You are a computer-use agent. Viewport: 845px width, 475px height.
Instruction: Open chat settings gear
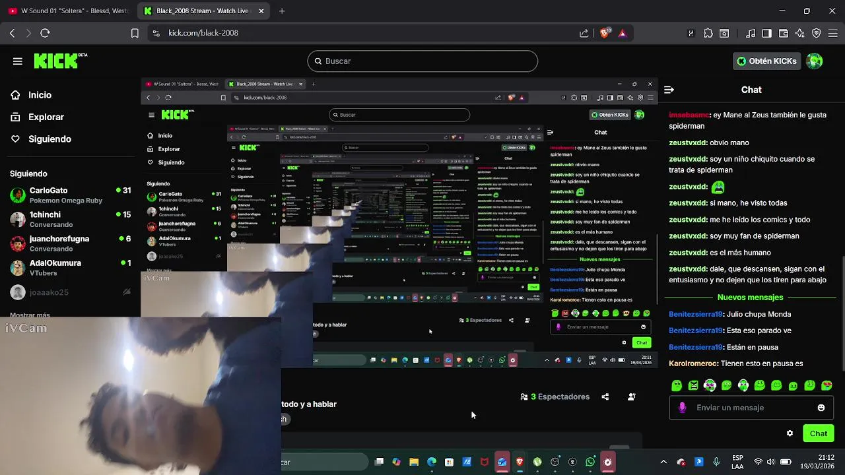tap(790, 433)
